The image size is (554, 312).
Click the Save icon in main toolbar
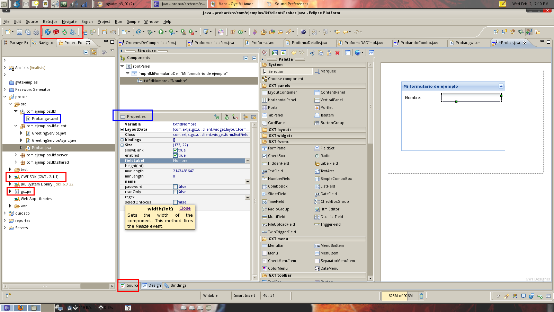20,32
